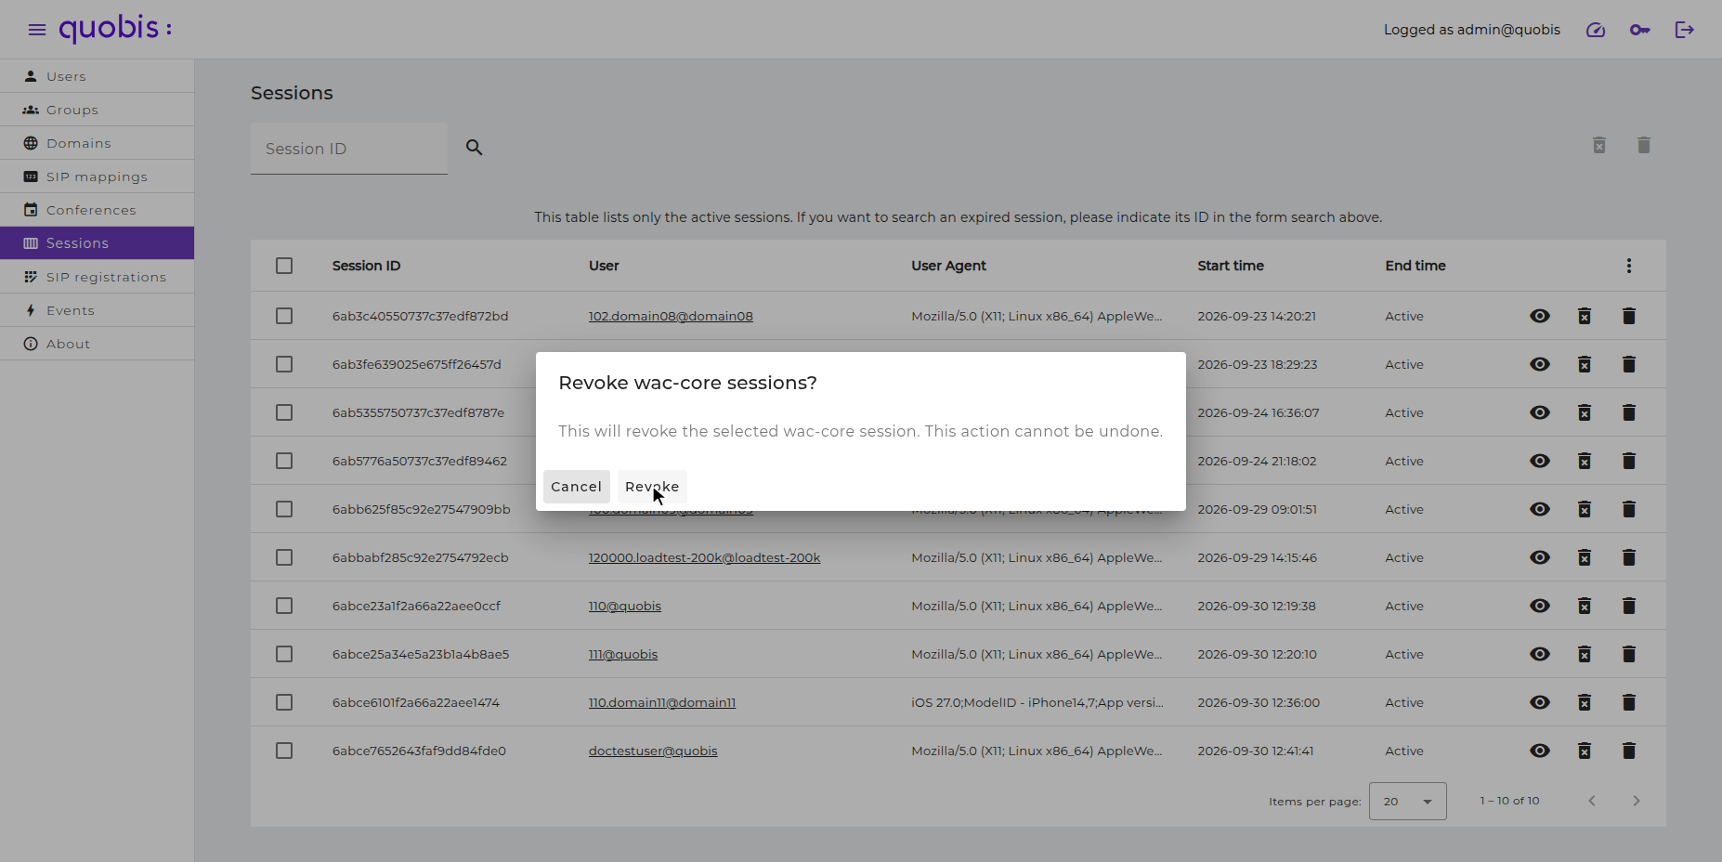Go to next page of sessions
Image resolution: width=1722 pixels, height=862 pixels.
point(1637,801)
